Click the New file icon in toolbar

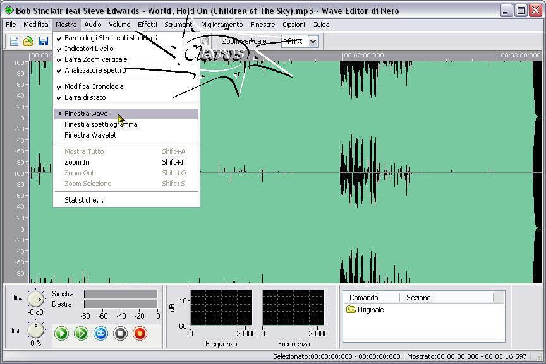click(x=14, y=42)
